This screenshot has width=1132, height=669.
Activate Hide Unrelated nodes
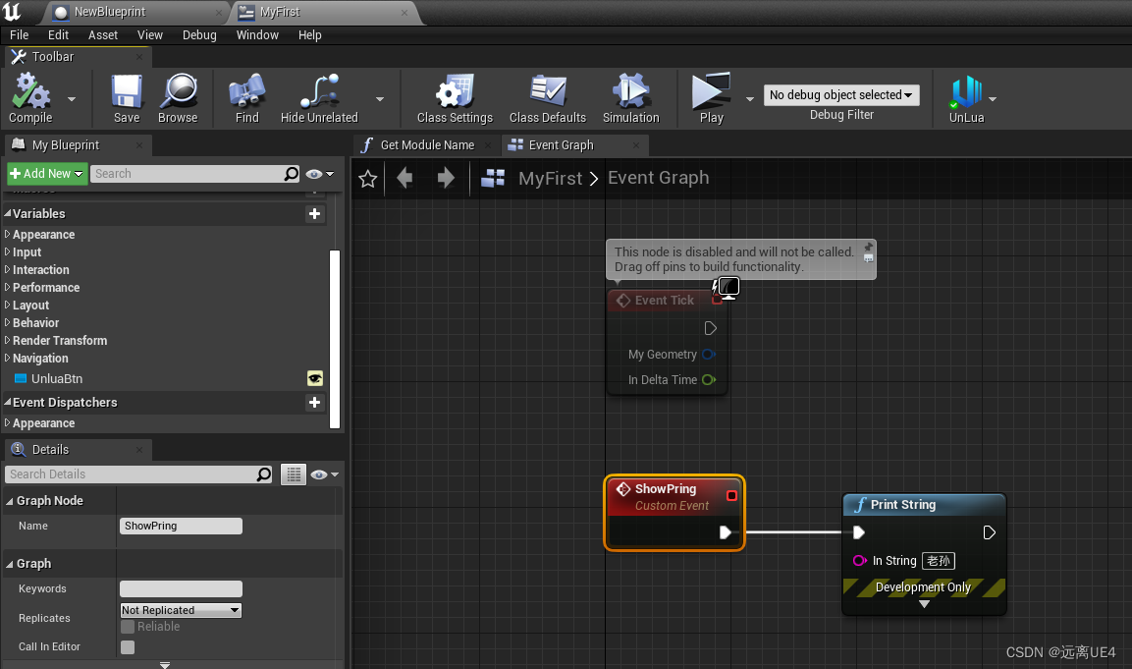click(318, 95)
